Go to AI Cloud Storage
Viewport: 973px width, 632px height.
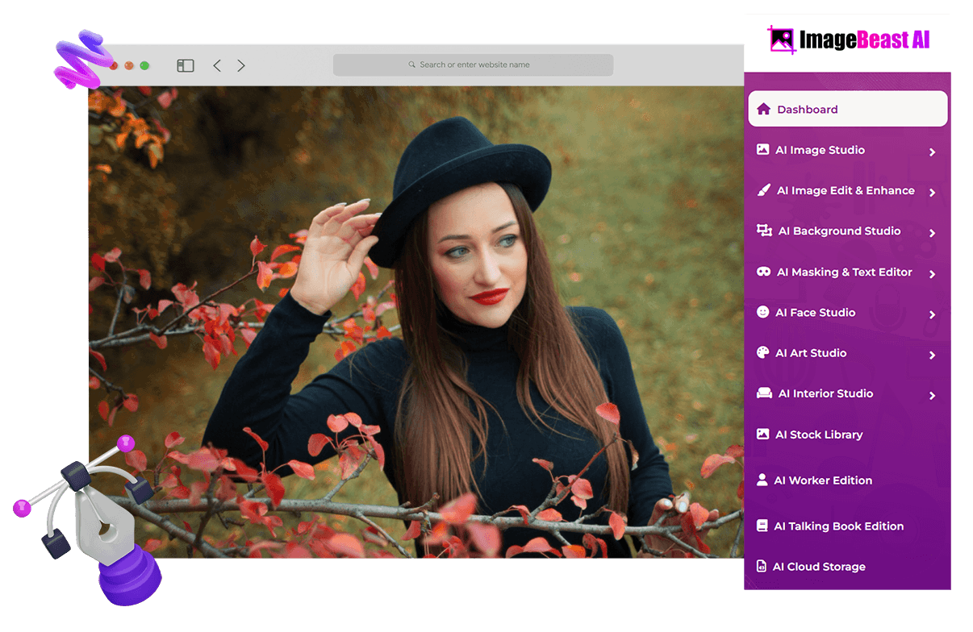(818, 567)
